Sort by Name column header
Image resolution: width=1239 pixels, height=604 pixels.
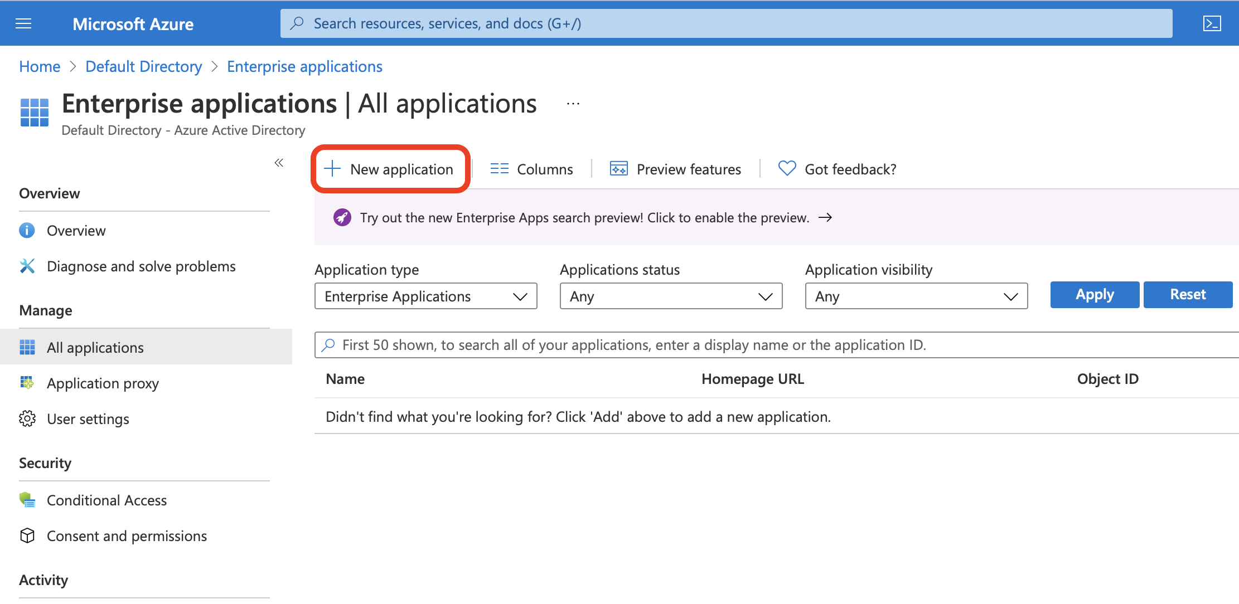coord(345,379)
